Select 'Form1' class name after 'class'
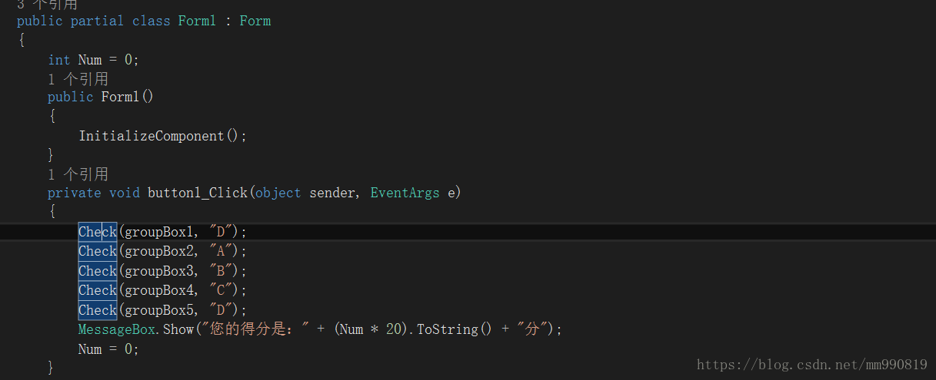 pyautogui.click(x=197, y=21)
